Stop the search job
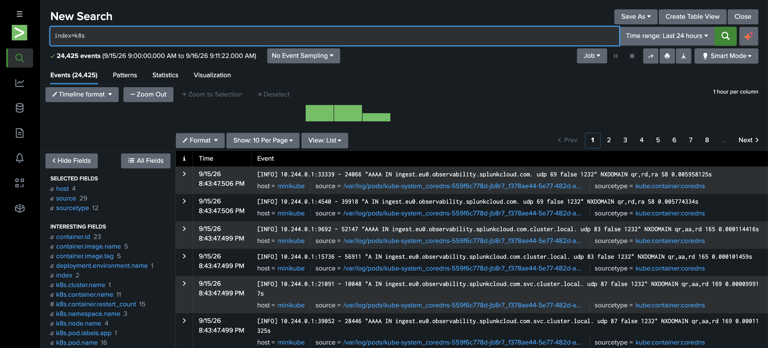This screenshot has width=768, height=348. pyautogui.click(x=632, y=56)
